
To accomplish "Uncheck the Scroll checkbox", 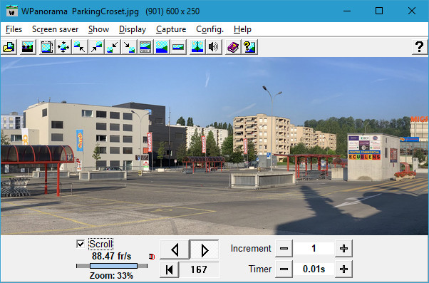I will click(x=81, y=244).
